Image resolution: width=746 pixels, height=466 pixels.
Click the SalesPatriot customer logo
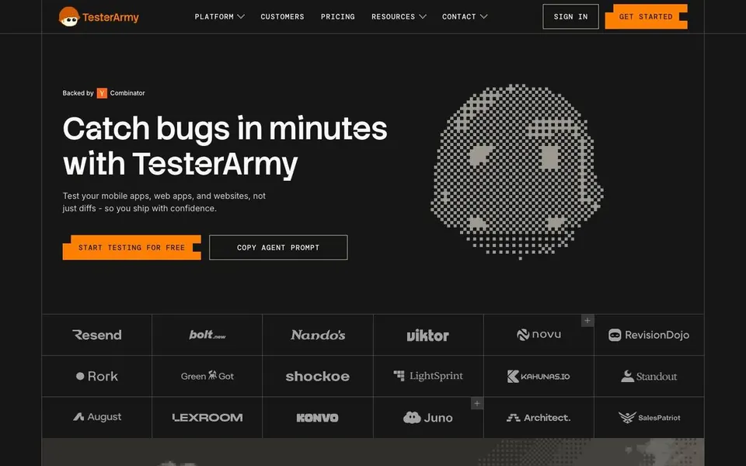pos(649,418)
